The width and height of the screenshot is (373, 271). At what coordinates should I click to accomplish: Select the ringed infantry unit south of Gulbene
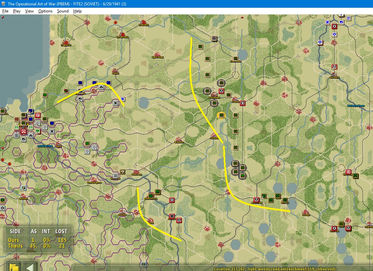click(214, 103)
